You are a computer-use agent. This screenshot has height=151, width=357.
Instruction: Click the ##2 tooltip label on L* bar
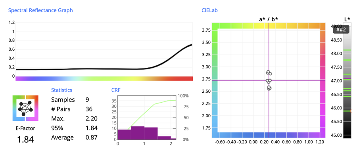[341, 30]
